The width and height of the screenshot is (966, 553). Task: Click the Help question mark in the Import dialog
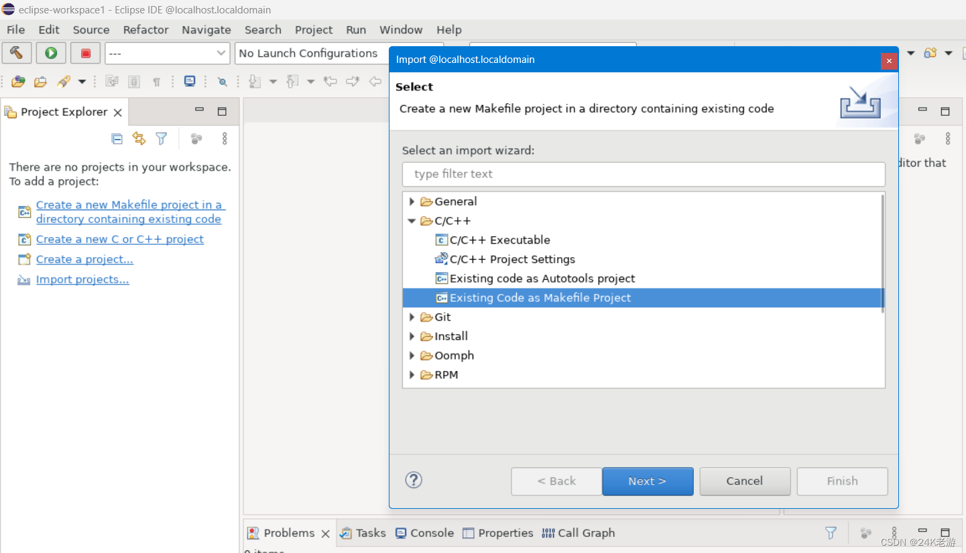414,480
